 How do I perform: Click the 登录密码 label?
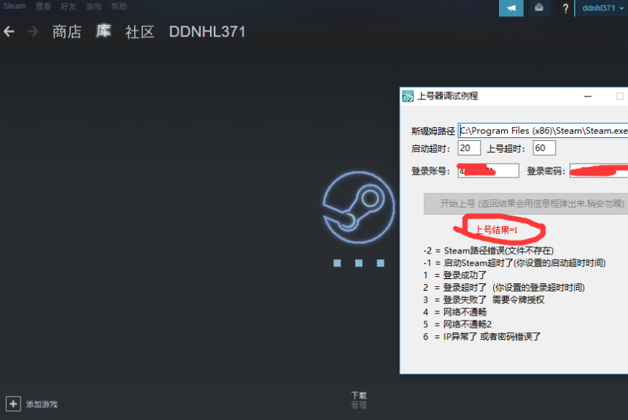click(x=546, y=172)
